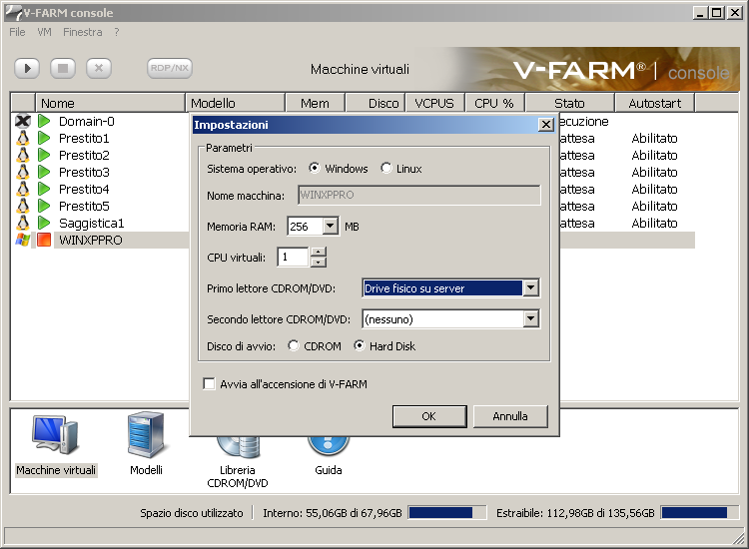Open the ? help menu

click(x=117, y=32)
